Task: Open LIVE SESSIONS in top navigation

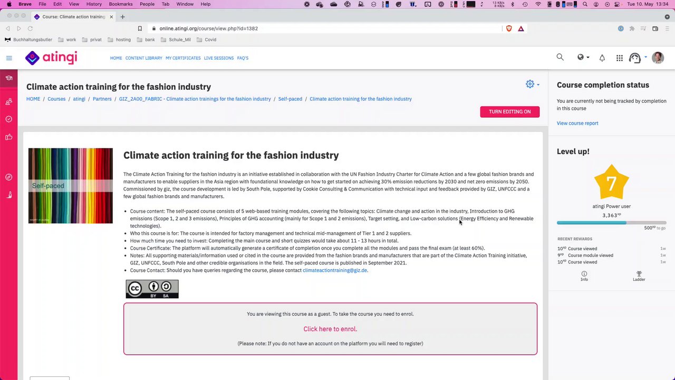Action: click(x=219, y=58)
